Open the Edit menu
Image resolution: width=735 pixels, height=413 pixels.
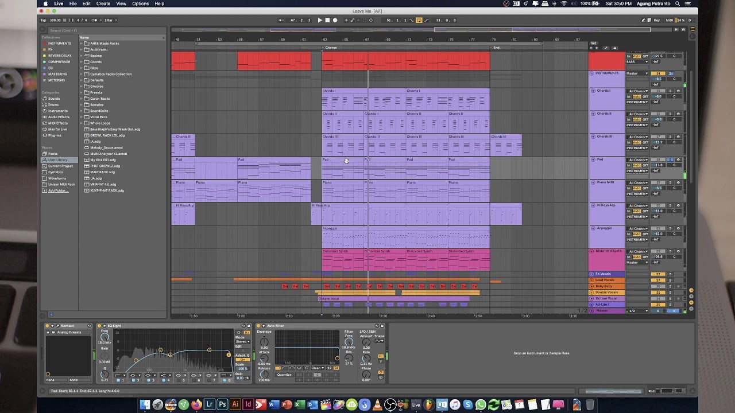(86, 3)
